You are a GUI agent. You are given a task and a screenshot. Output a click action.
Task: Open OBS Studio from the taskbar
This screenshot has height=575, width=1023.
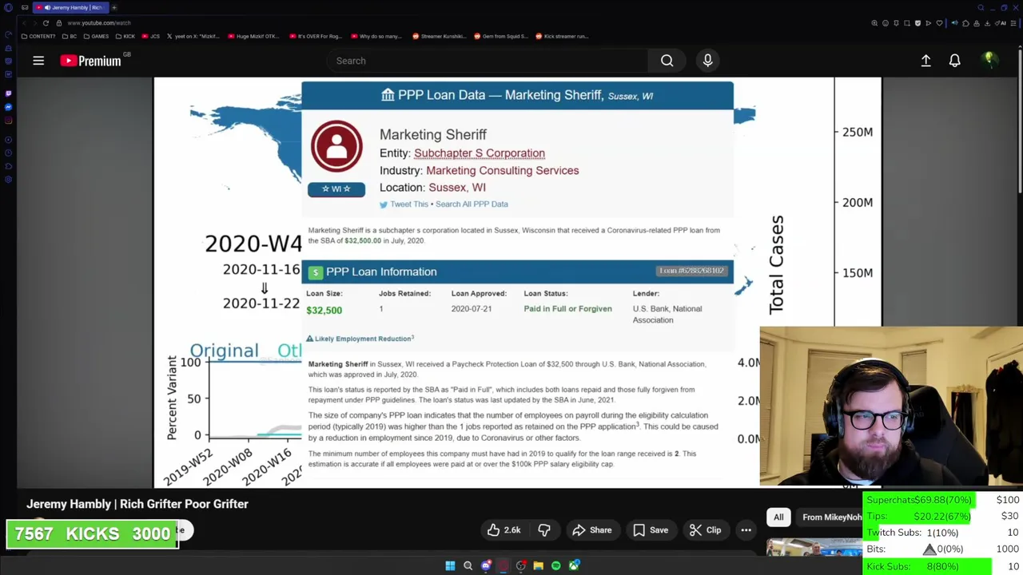(521, 566)
